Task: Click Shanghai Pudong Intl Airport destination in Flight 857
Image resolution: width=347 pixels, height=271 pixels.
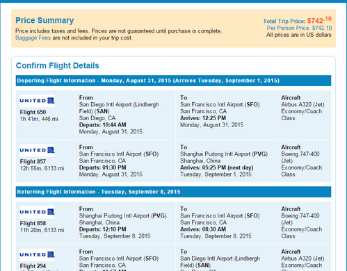Action: [224, 154]
